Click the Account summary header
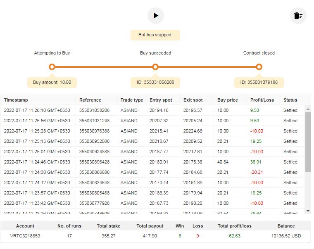 tap(25, 226)
